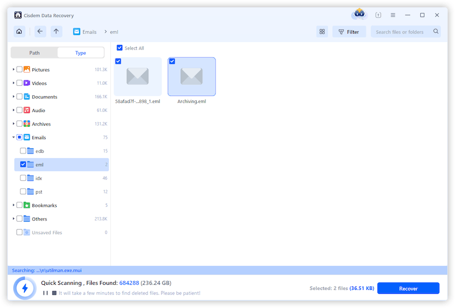Viewport: 455px width, 308px height.
Task: Switch to grid view layout icon
Action: (322, 32)
